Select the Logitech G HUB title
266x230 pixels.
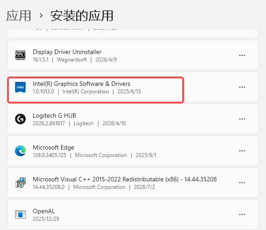point(55,115)
